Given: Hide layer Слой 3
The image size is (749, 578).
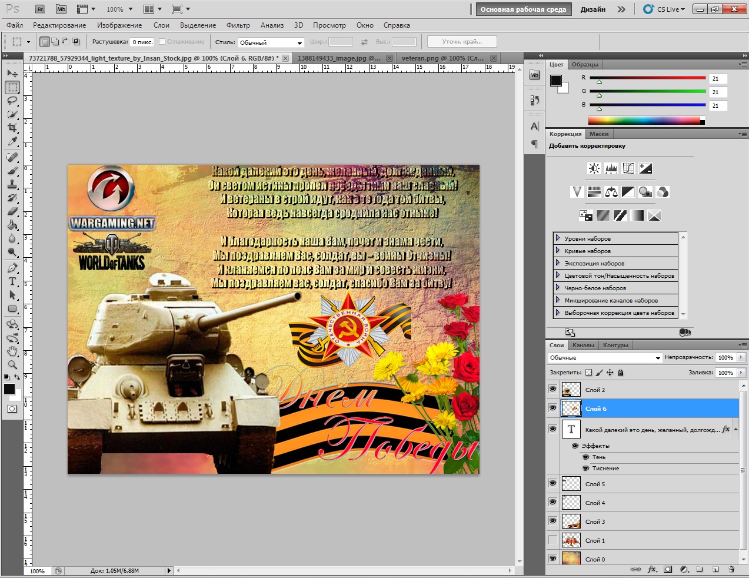Looking at the screenshot, I should [552, 521].
